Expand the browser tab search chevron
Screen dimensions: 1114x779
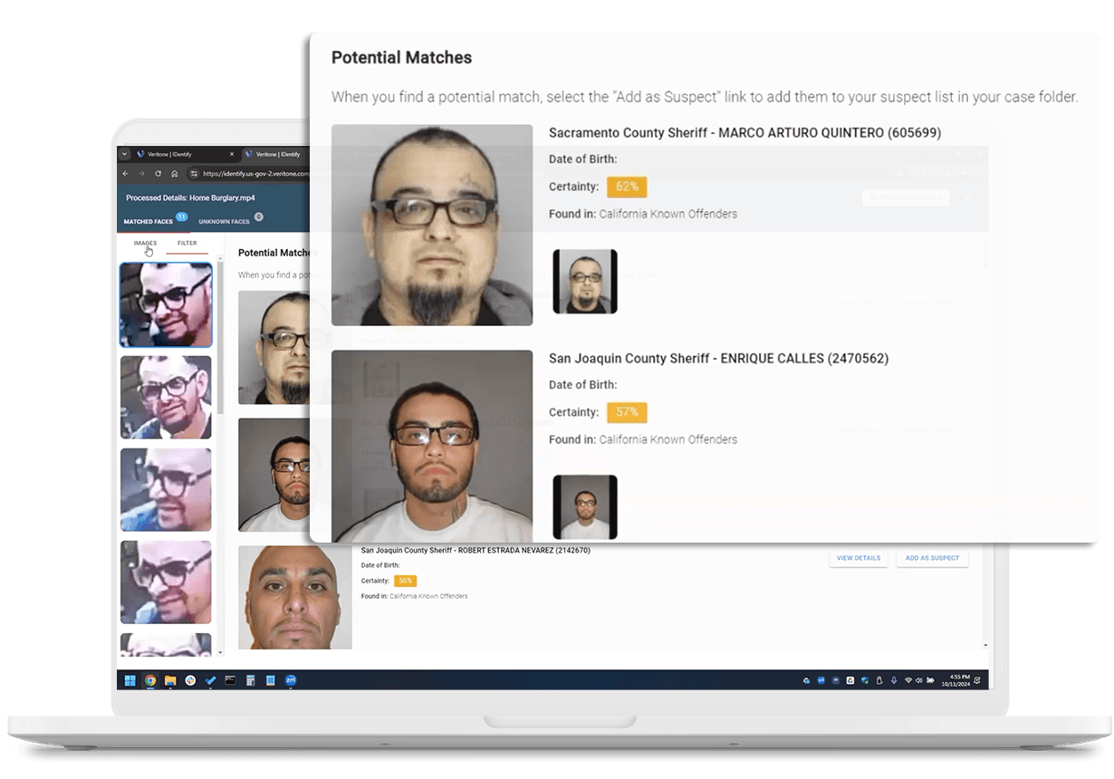click(x=124, y=154)
